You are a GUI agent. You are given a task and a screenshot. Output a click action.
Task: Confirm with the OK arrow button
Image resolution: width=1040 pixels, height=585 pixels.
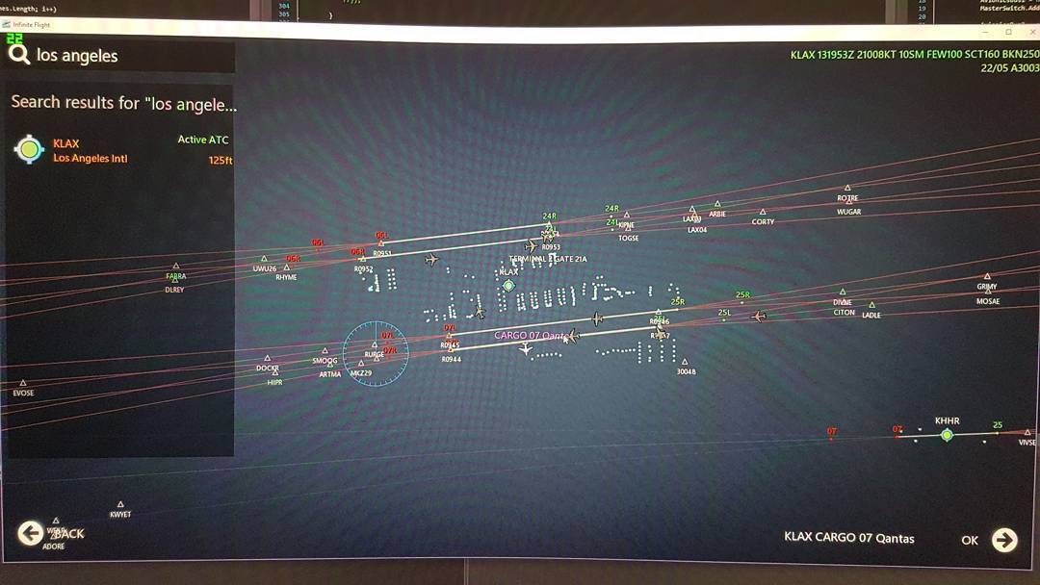click(1004, 540)
